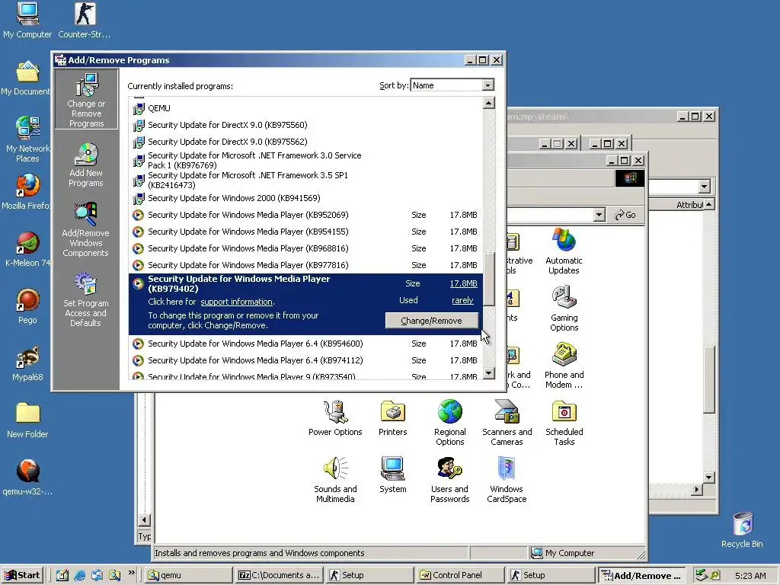Open Add New Programs in sidebar

tap(86, 165)
